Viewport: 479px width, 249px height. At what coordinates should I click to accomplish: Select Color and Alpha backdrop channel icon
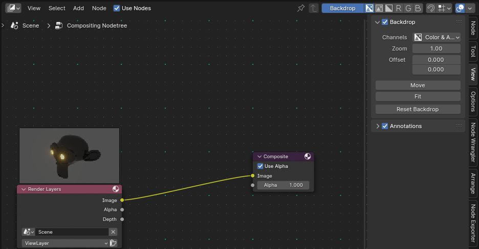coord(369,8)
